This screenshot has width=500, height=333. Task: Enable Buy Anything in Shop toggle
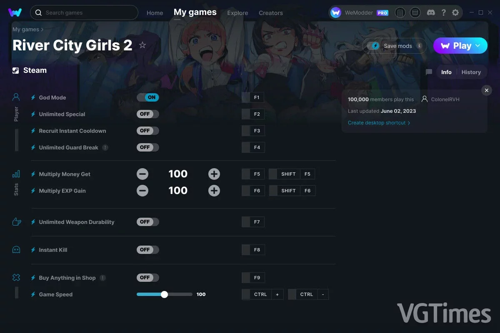click(148, 278)
